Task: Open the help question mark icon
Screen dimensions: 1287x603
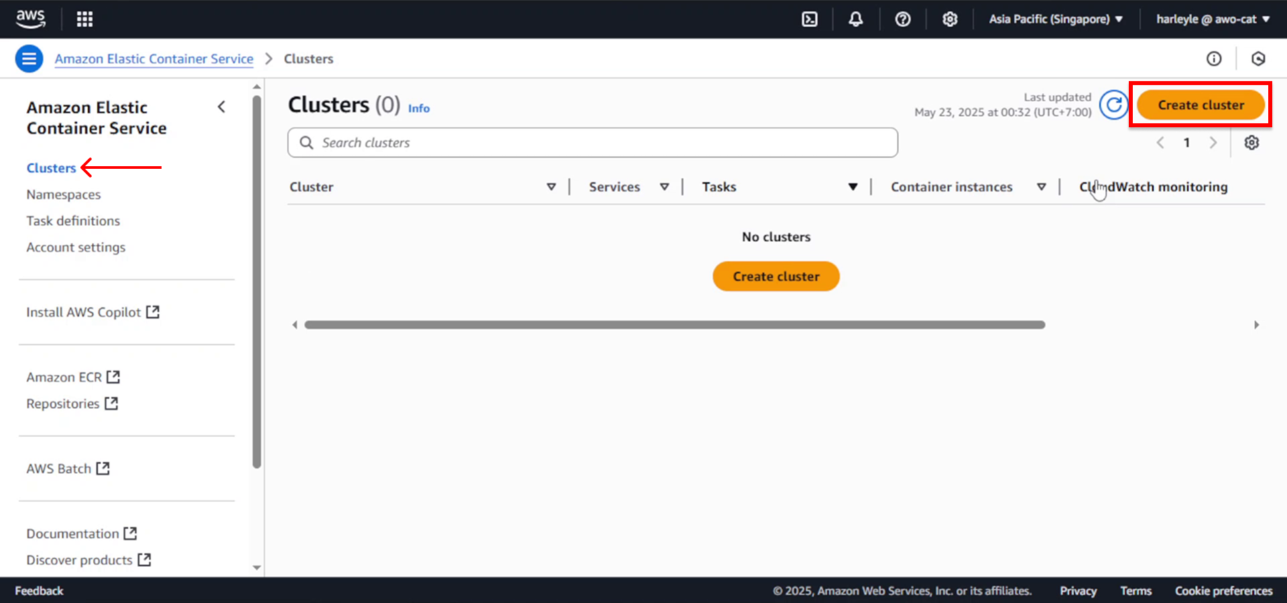Action: point(903,19)
